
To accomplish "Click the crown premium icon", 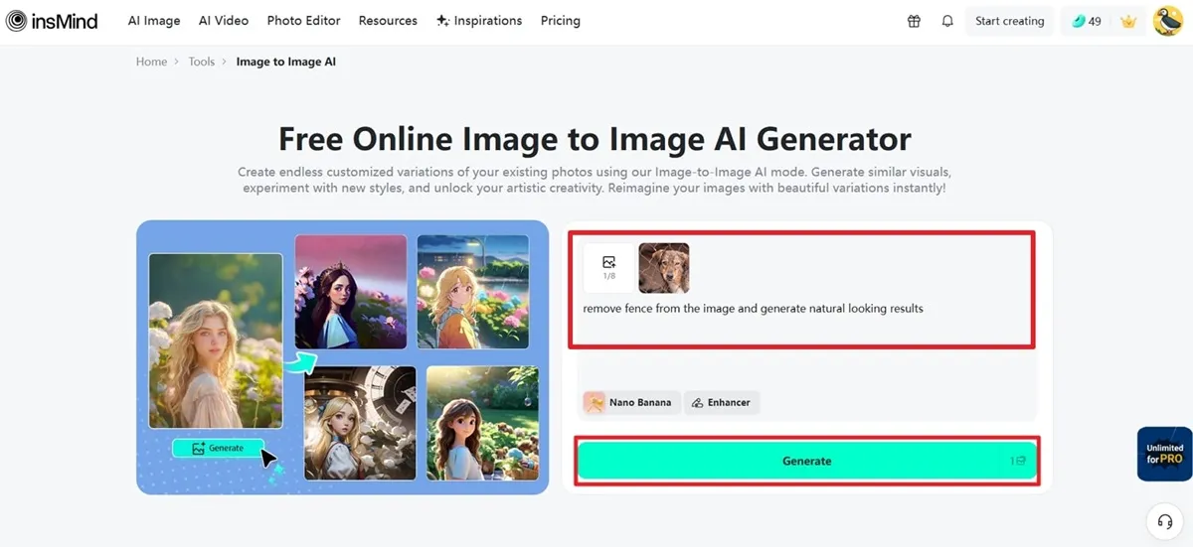I will [x=1128, y=21].
